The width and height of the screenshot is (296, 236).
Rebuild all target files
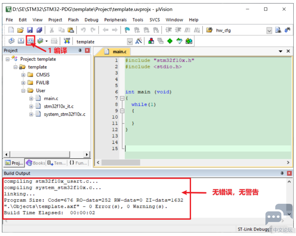[30, 41]
